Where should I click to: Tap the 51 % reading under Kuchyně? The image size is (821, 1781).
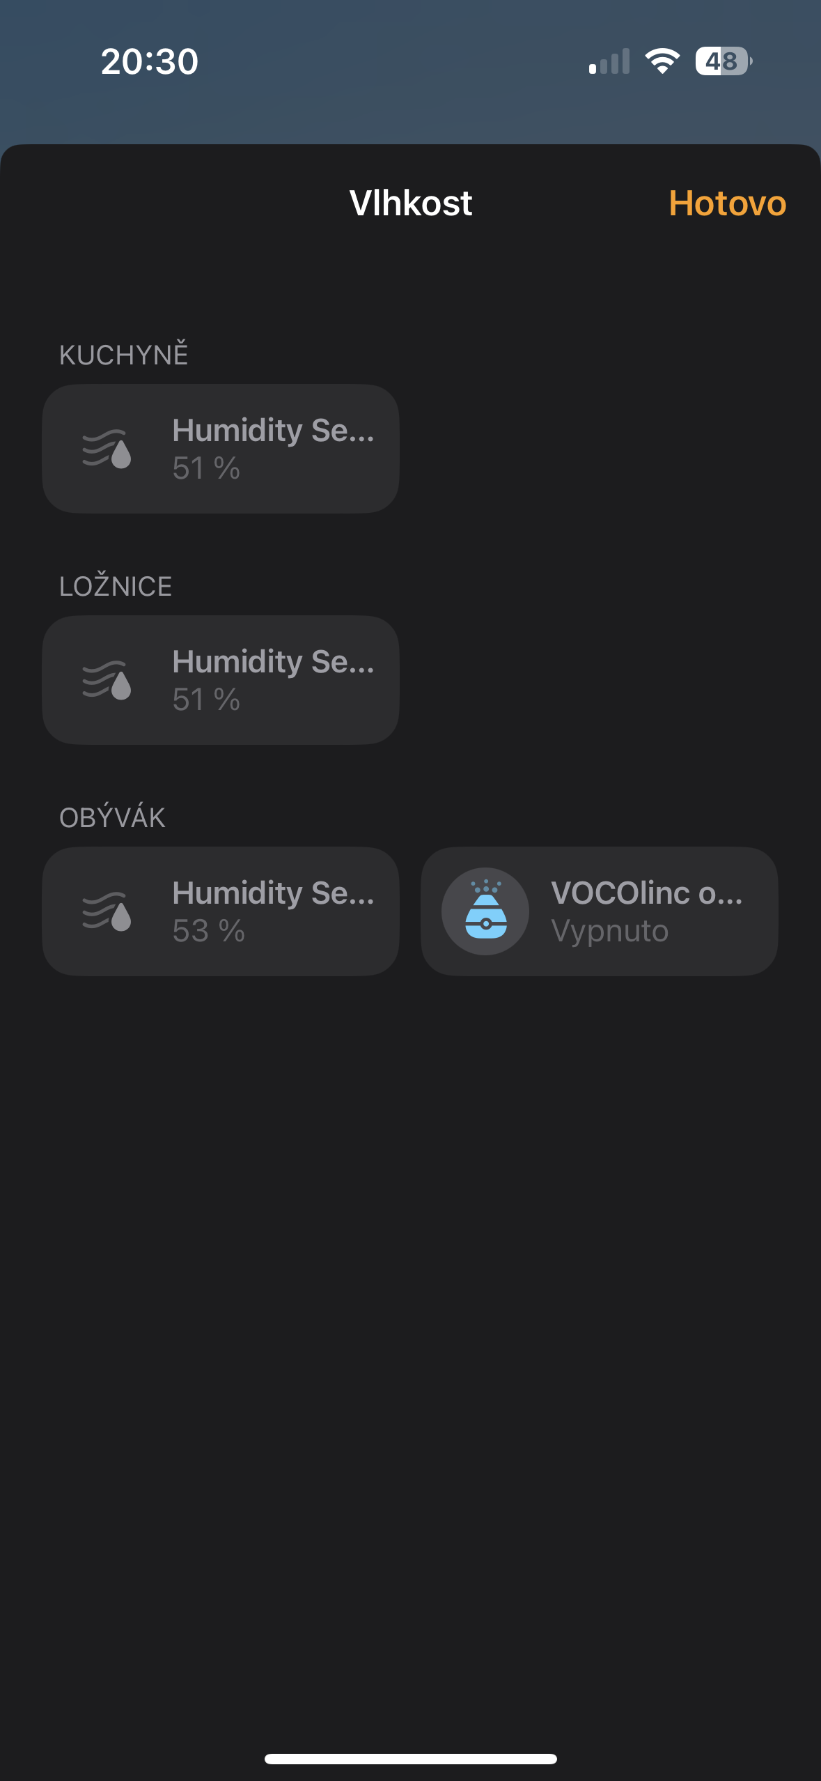pyautogui.click(x=206, y=468)
